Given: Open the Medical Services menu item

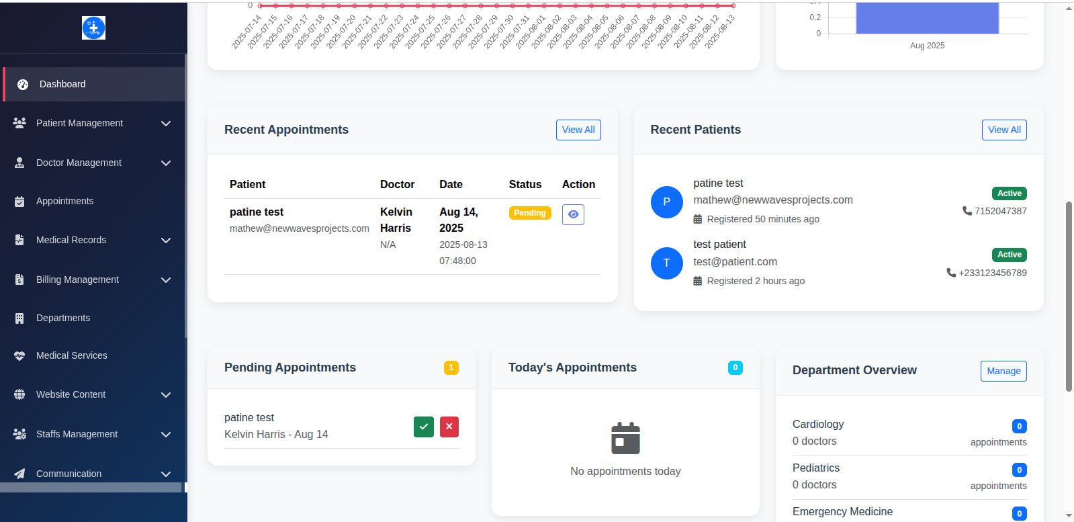Looking at the screenshot, I should click(x=93, y=355).
